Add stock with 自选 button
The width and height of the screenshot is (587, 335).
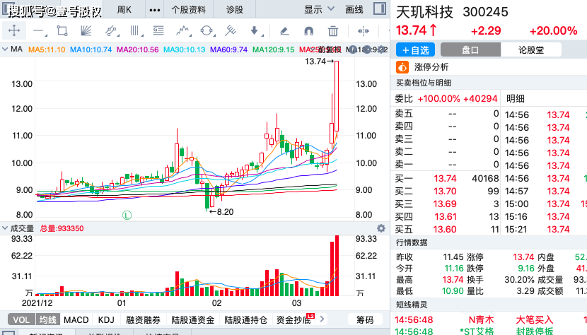coord(414,50)
